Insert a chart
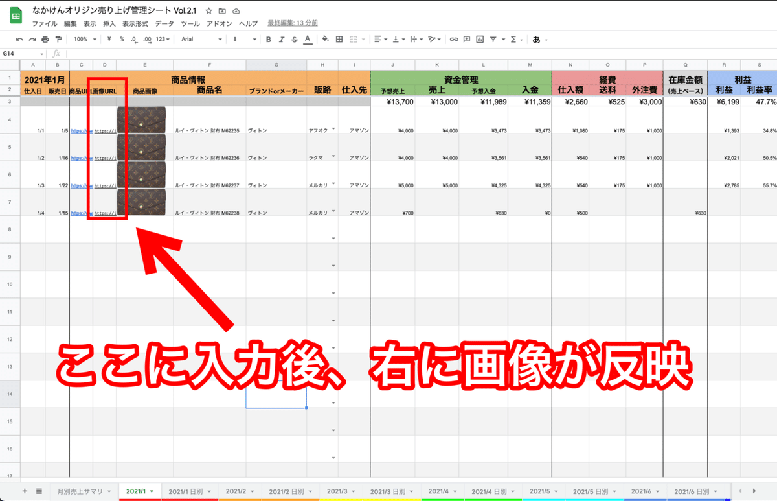Image resolution: width=777 pixels, height=501 pixels. (480, 40)
